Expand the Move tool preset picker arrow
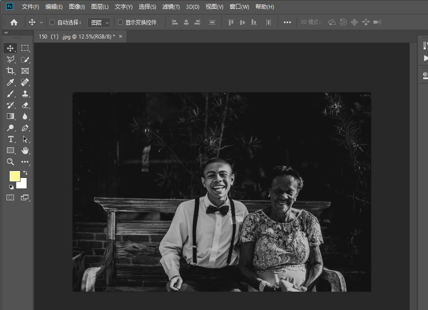This screenshot has height=310, width=428. click(x=41, y=22)
